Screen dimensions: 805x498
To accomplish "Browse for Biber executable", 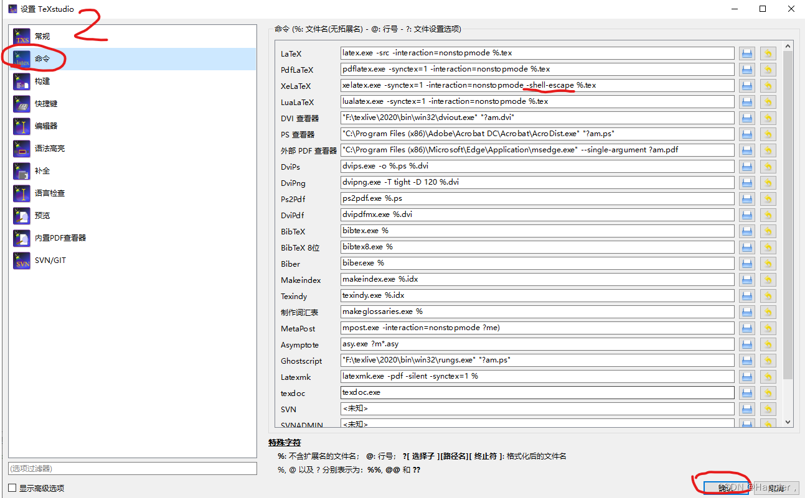I will (747, 264).
